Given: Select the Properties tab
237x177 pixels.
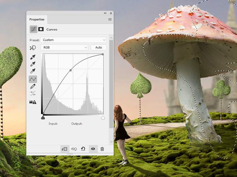Looking at the screenshot, I should (x=37, y=20).
